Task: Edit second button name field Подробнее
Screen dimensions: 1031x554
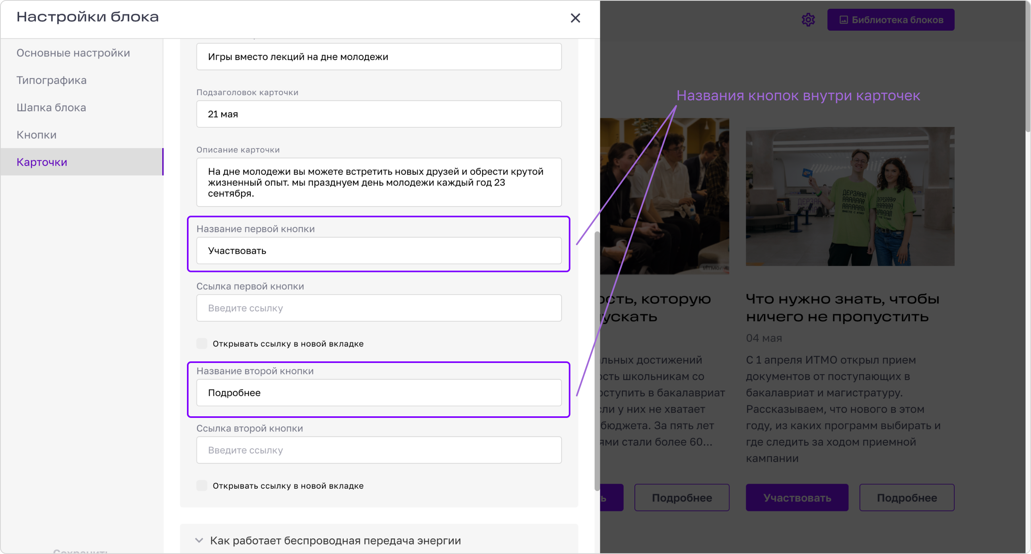Action: [x=379, y=392]
